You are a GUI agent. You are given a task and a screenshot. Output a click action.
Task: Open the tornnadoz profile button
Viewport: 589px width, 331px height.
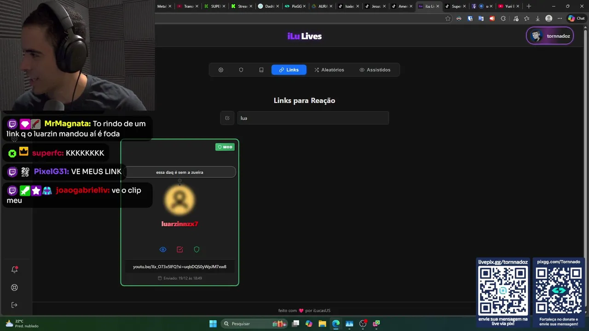(550, 36)
